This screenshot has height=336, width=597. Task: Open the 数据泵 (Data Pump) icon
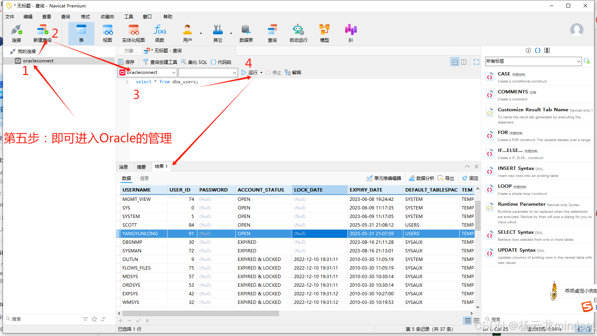246,33
